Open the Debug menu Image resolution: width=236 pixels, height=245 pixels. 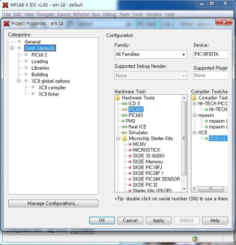109,14
